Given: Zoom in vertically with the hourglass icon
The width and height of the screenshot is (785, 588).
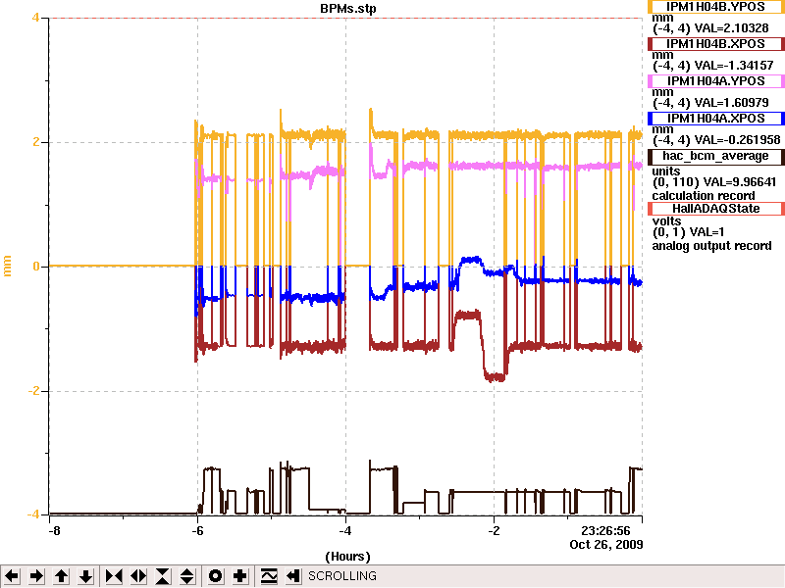Looking at the screenshot, I should 163,576.
